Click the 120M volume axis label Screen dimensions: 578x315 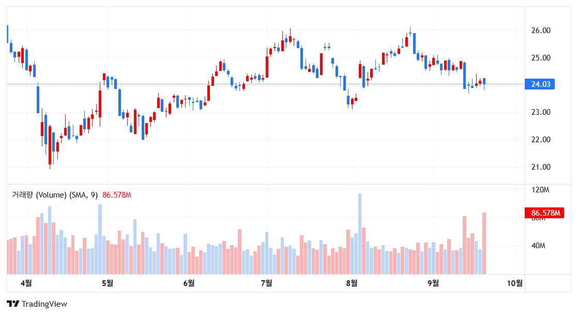[x=541, y=190]
